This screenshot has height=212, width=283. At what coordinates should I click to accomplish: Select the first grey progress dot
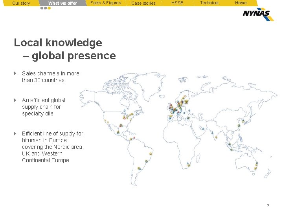coord(42,8)
